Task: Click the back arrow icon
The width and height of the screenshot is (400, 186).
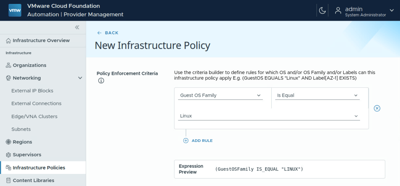Action: coord(99,33)
